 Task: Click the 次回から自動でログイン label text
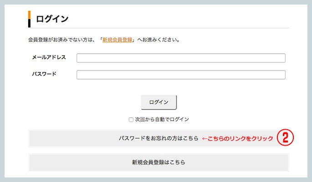click(162, 119)
